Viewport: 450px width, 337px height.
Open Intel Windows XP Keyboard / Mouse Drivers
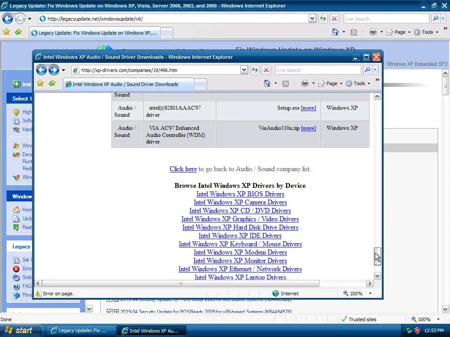(240, 244)
